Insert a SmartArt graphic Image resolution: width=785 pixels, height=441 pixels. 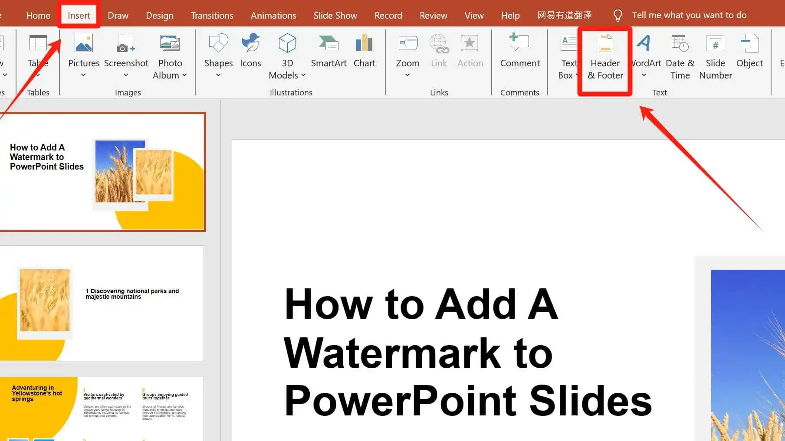328,51
